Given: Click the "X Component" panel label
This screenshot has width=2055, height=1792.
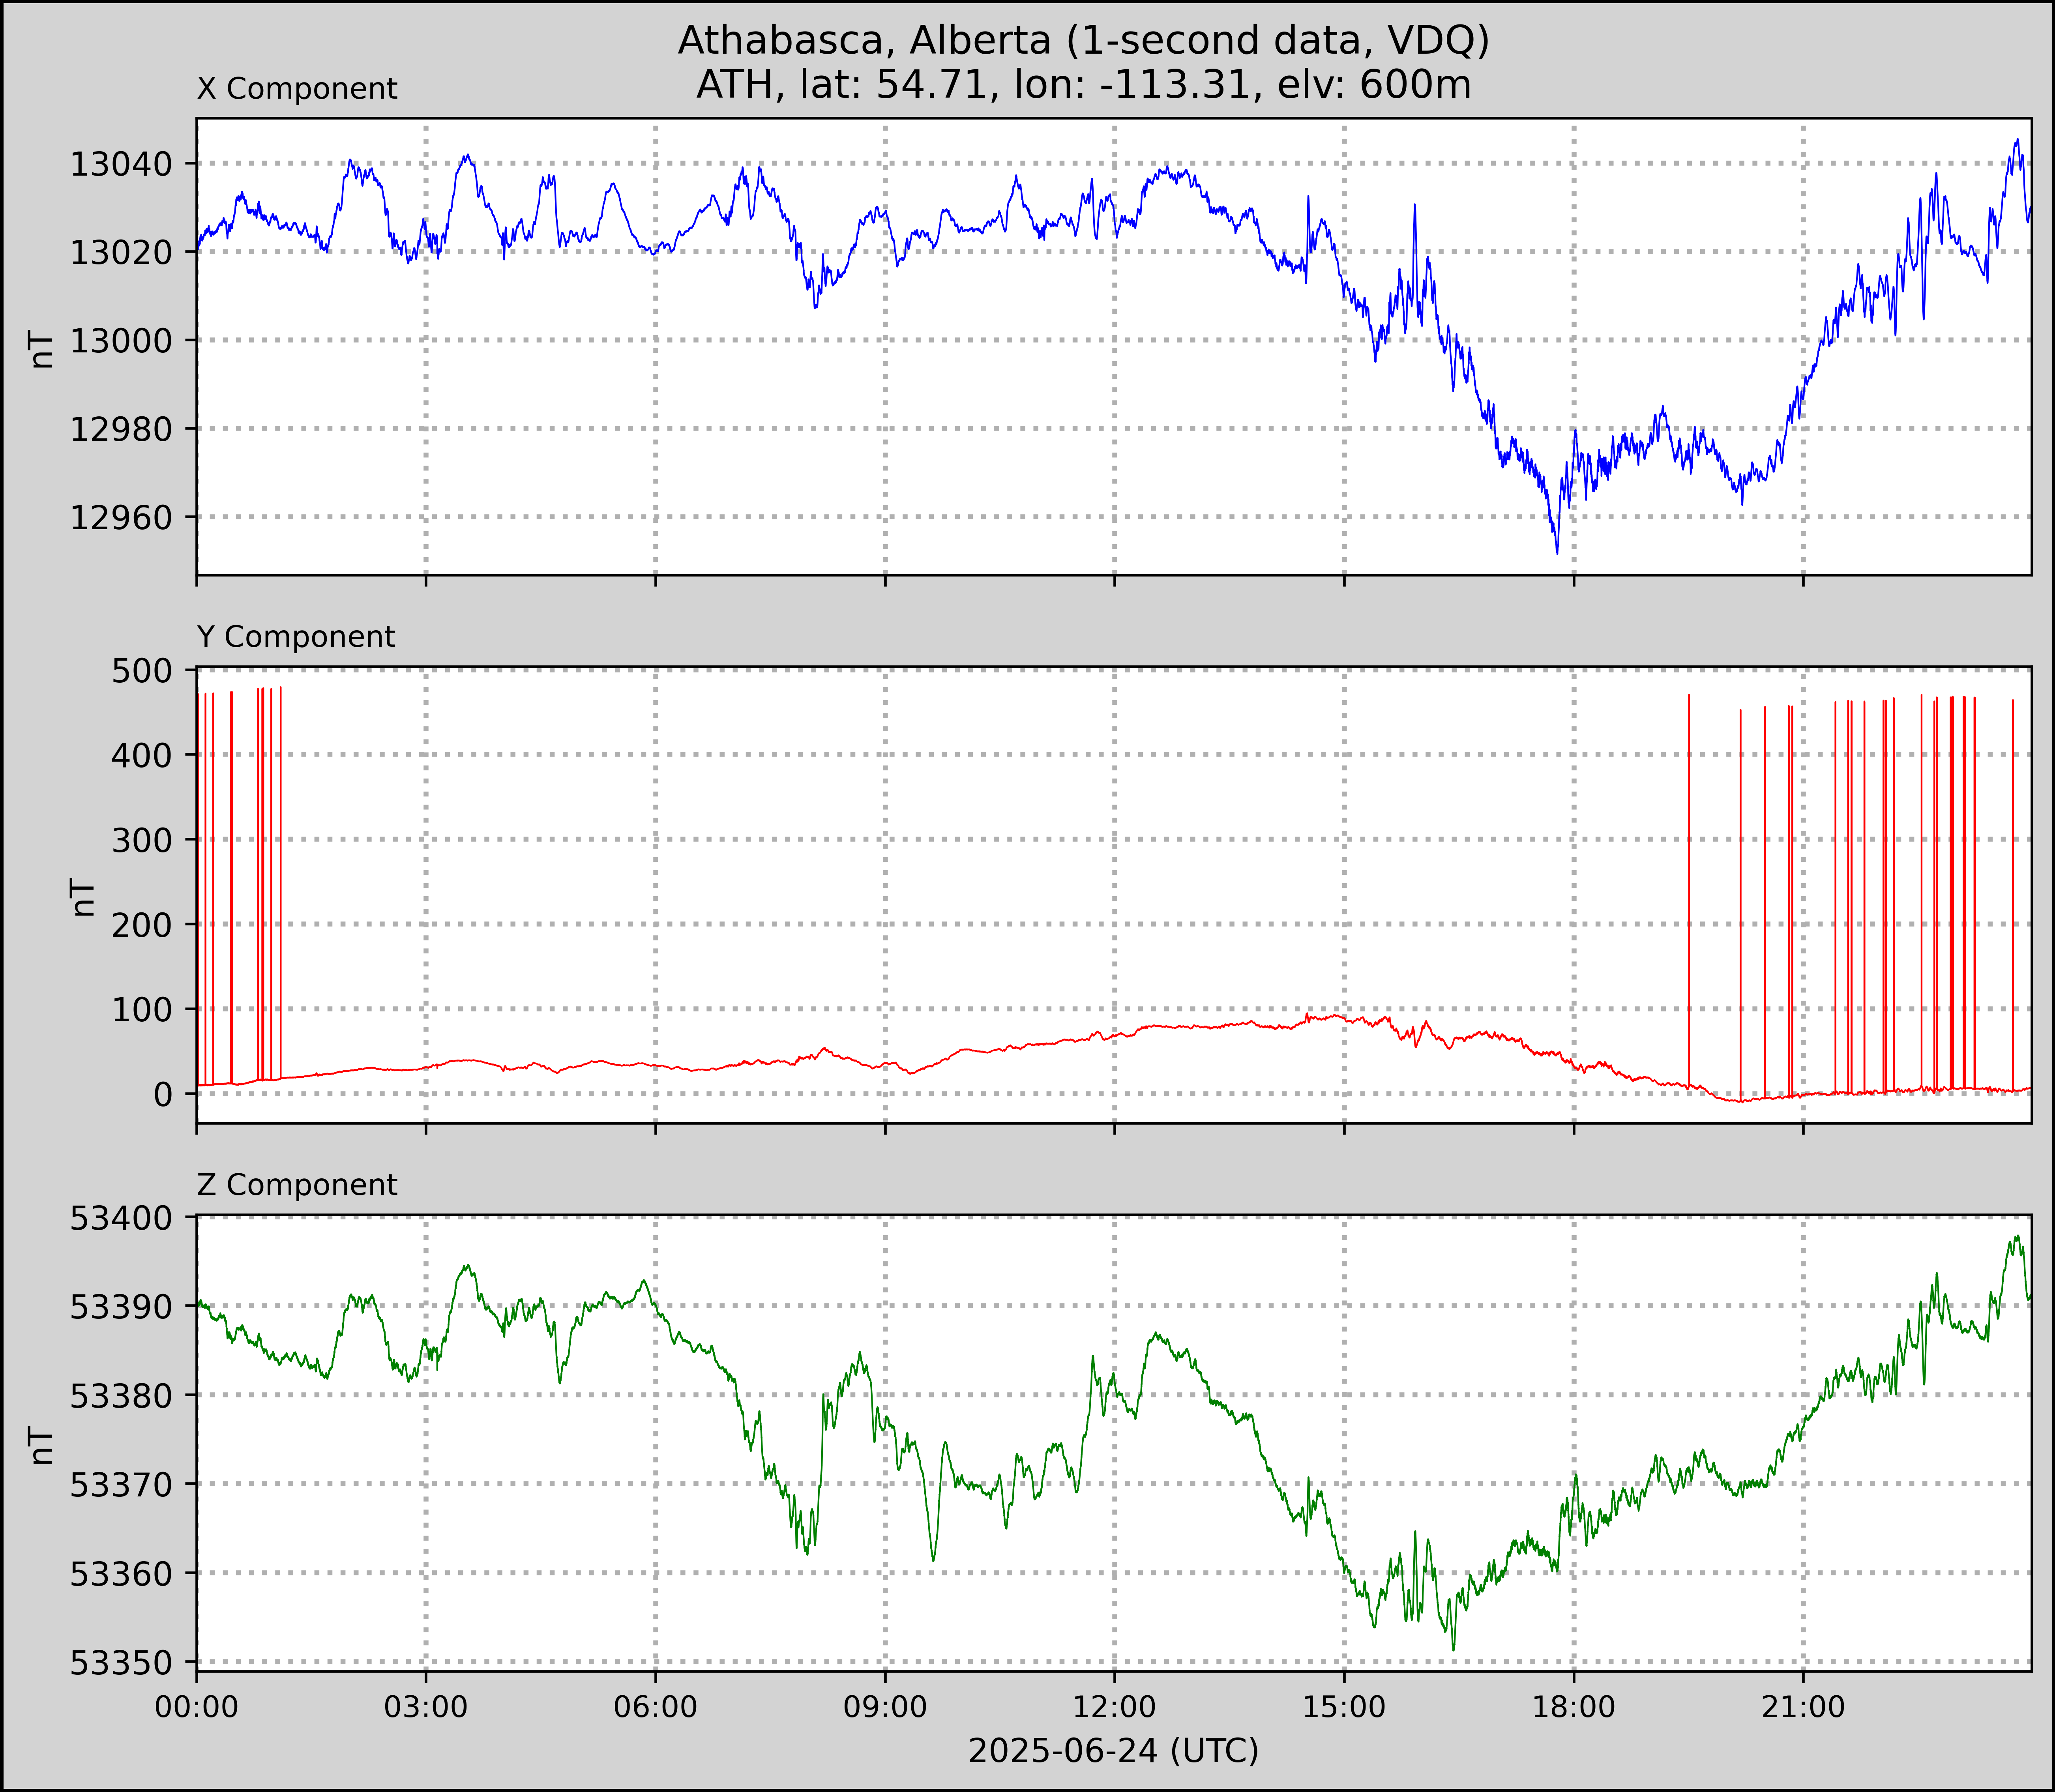Looking at the screenshot, I should pyautogui.click(x=297, y=89).
